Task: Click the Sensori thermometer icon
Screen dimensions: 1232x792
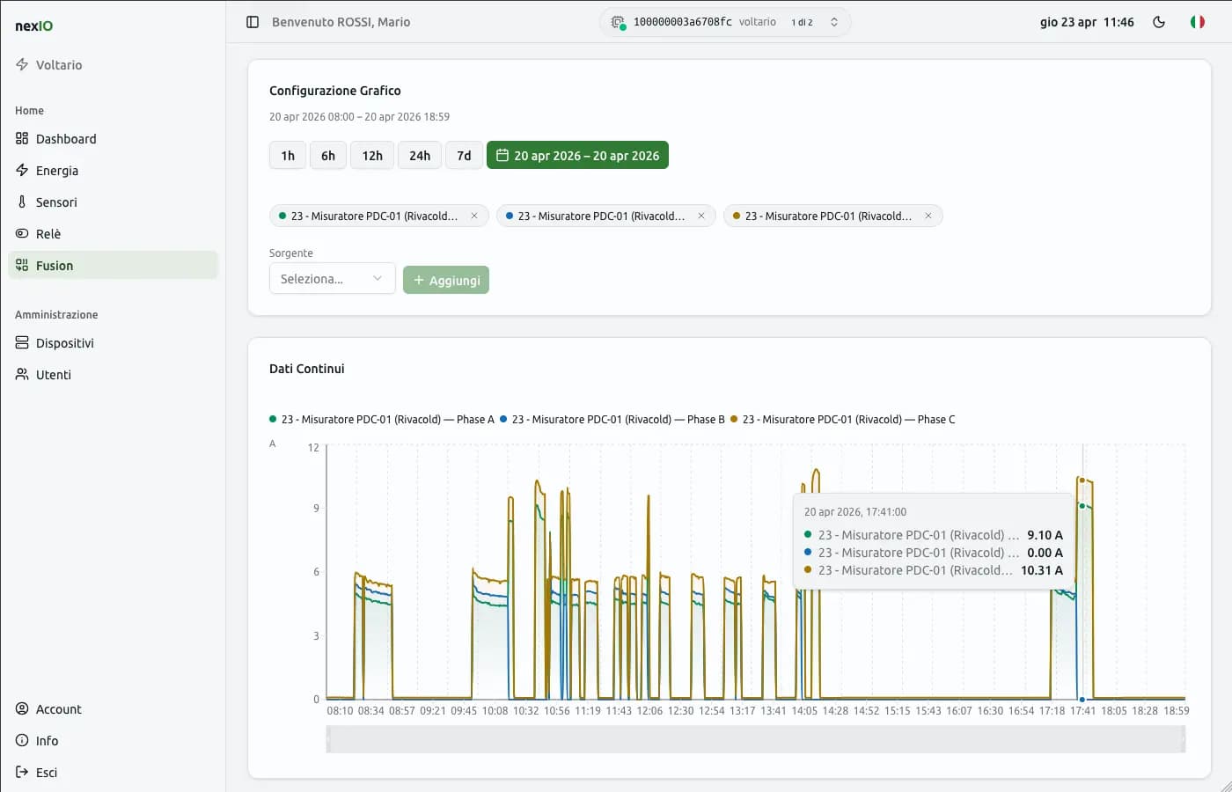Action: point(22,202)
